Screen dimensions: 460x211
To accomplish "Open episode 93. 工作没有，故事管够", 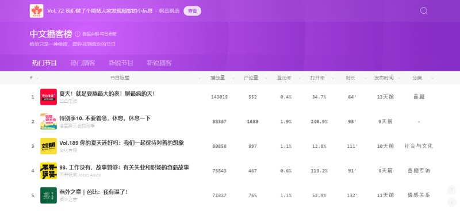I will coord(124,167).
